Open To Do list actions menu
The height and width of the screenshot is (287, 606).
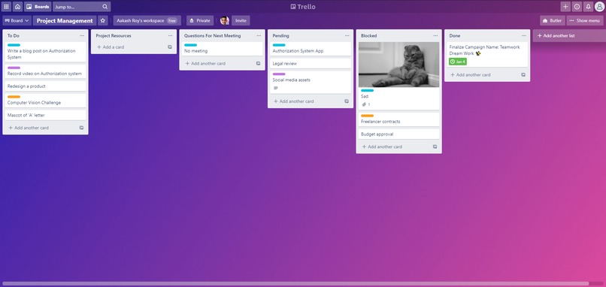(82, 35)
